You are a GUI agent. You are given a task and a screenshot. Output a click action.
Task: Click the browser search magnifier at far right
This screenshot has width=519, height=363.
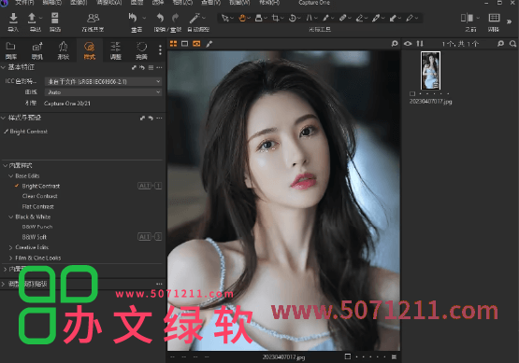click(x=512, y=44)
